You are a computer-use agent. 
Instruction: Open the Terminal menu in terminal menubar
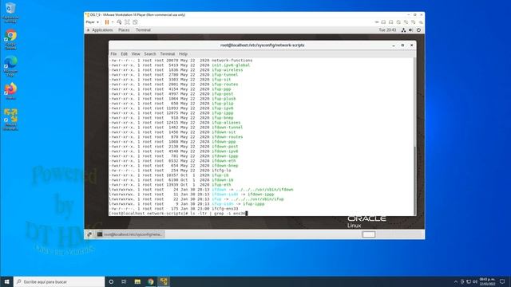(168, 53)
